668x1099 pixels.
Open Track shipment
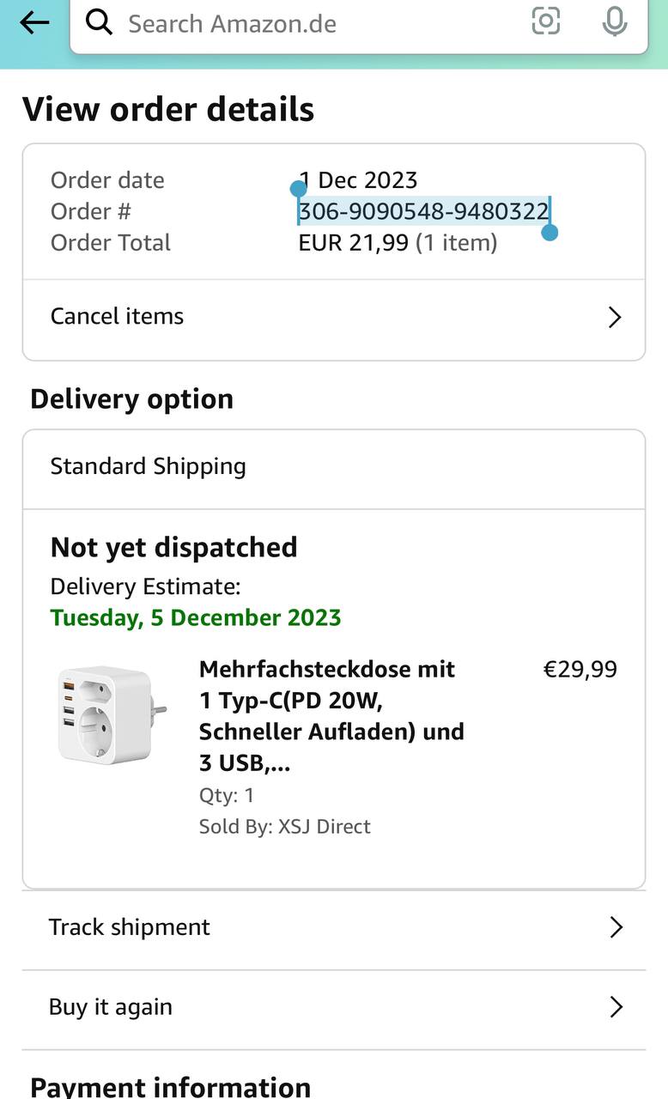[x=130, y=927]
